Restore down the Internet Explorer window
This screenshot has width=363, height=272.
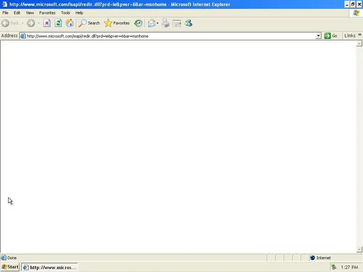(353, 4)
